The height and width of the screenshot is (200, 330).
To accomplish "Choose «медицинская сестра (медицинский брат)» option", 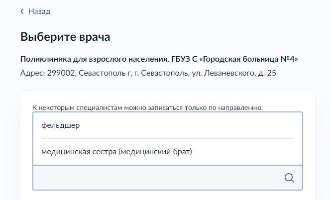I will point(116,152).
